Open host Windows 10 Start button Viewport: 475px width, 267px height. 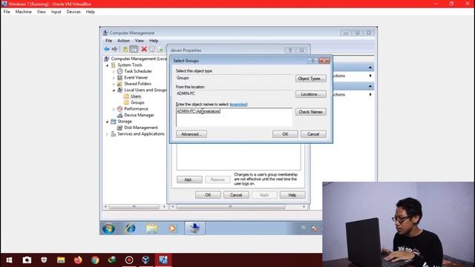9,260
